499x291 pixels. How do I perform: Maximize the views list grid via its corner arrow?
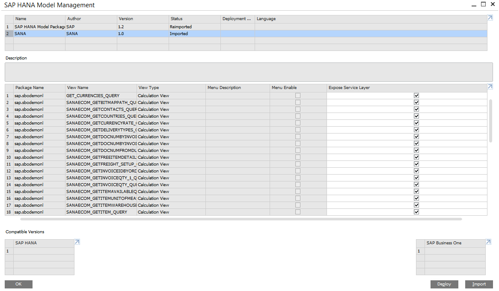(490, 86)
